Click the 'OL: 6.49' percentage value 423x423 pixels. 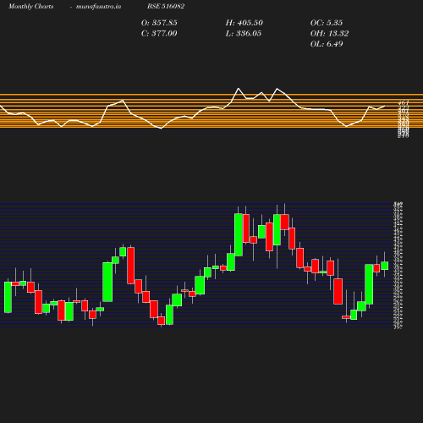tap(327, 44)
